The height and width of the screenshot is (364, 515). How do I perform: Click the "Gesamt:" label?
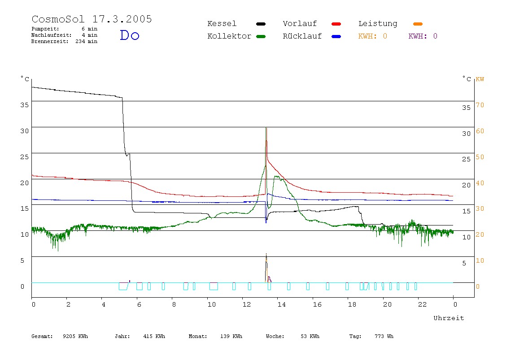click(x=42, y=336)
